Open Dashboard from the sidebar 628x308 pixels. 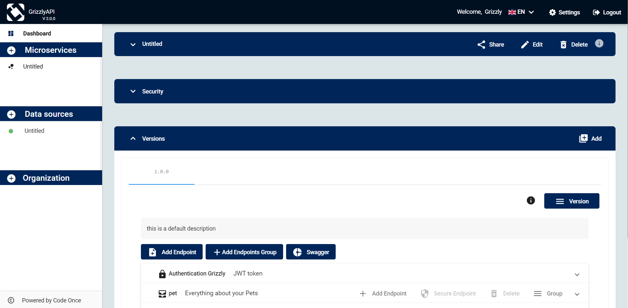pyautogui.click(x=37, y=33)
